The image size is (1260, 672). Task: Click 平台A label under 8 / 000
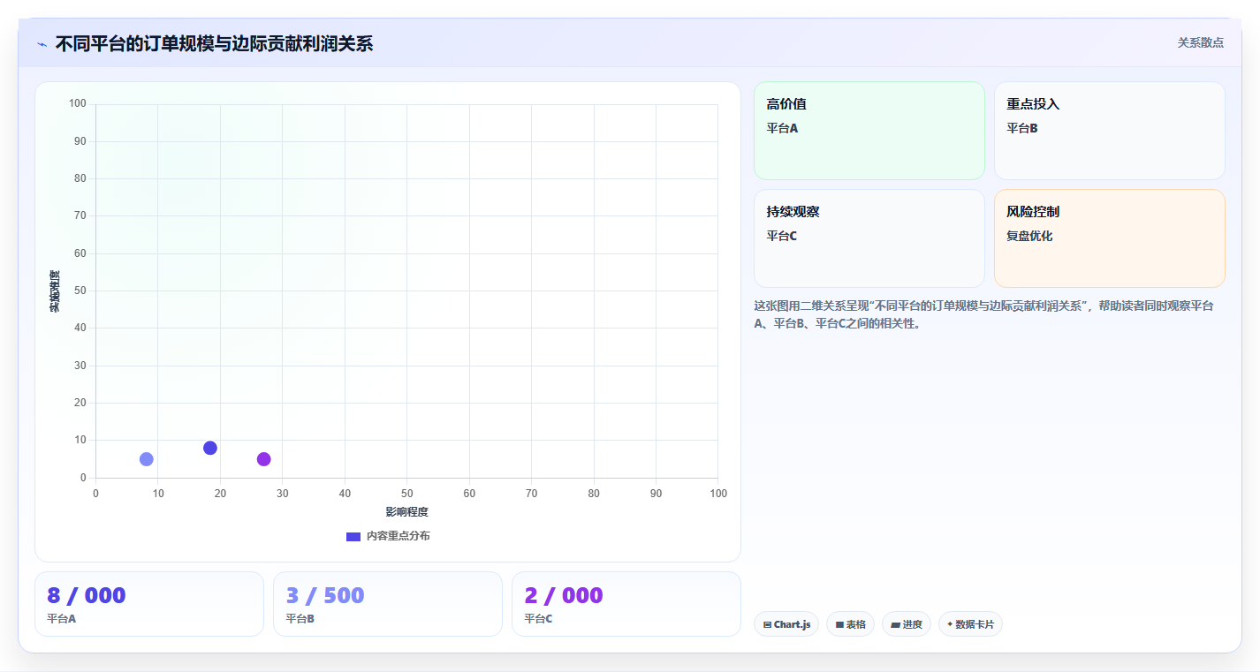click(61, 619)
